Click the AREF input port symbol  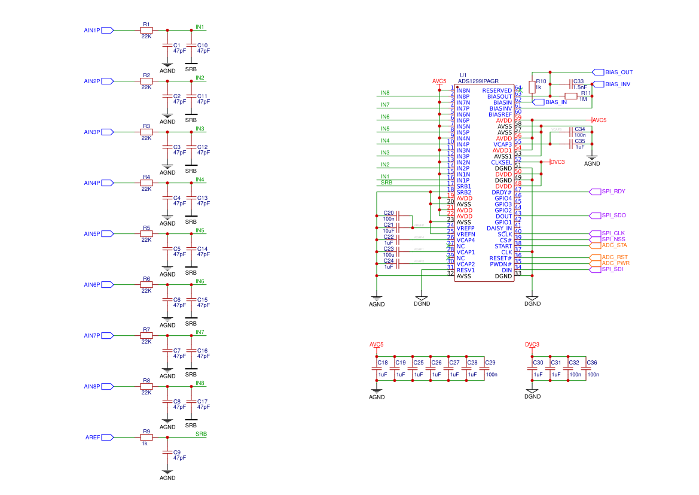[x=108, y=438]
